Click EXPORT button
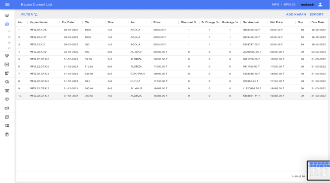Viewport: 330px width, 183px height. click(316, 14)
